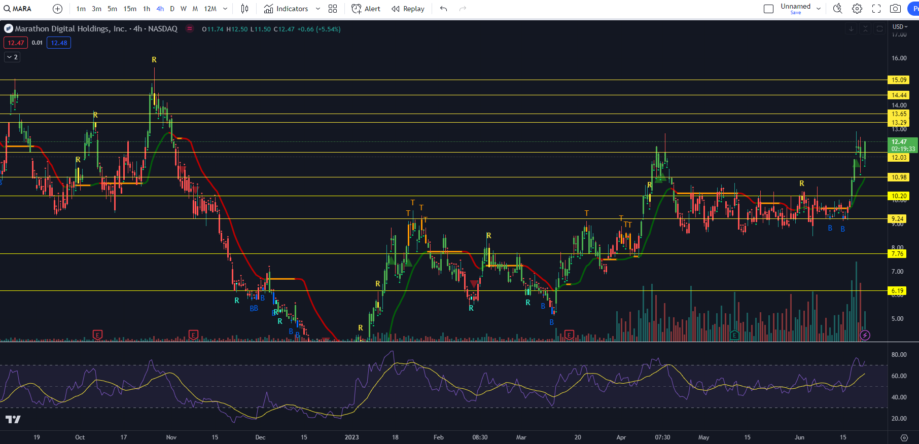Open layout setup square icon
This screenshot has width=919, height=444.
[x=768, y=9]
